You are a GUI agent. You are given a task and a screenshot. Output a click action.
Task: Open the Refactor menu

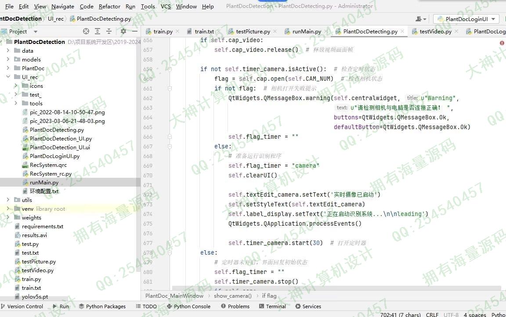(109, 6)
